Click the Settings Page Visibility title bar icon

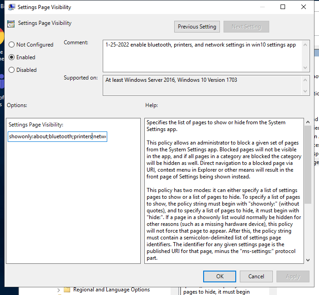pyautogui.click(x=13, y=7)
